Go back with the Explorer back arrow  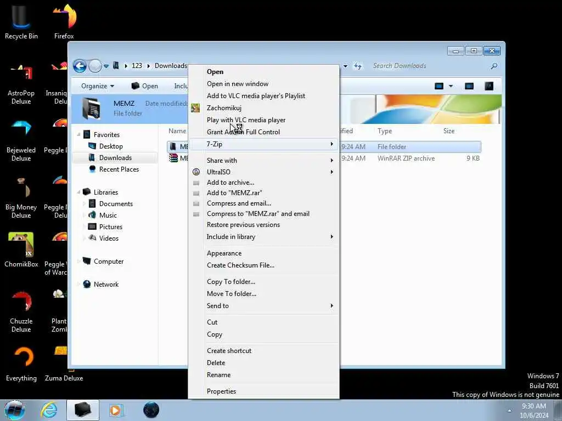(80, 66)
